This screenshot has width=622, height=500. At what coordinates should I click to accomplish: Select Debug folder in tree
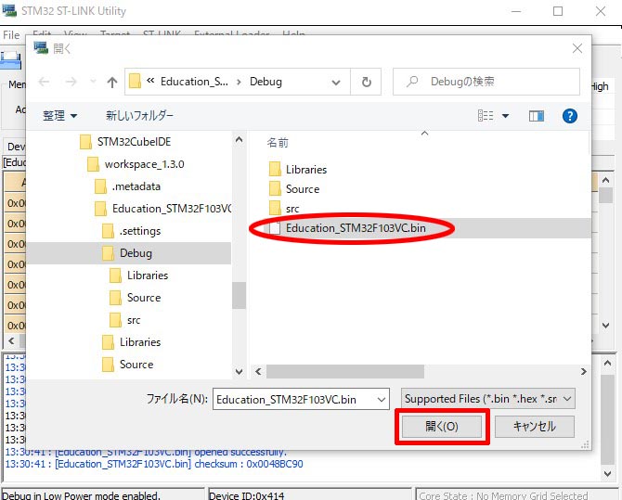127,253
